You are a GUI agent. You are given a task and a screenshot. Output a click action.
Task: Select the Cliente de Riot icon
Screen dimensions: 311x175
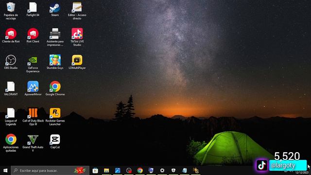coord(11,35)
